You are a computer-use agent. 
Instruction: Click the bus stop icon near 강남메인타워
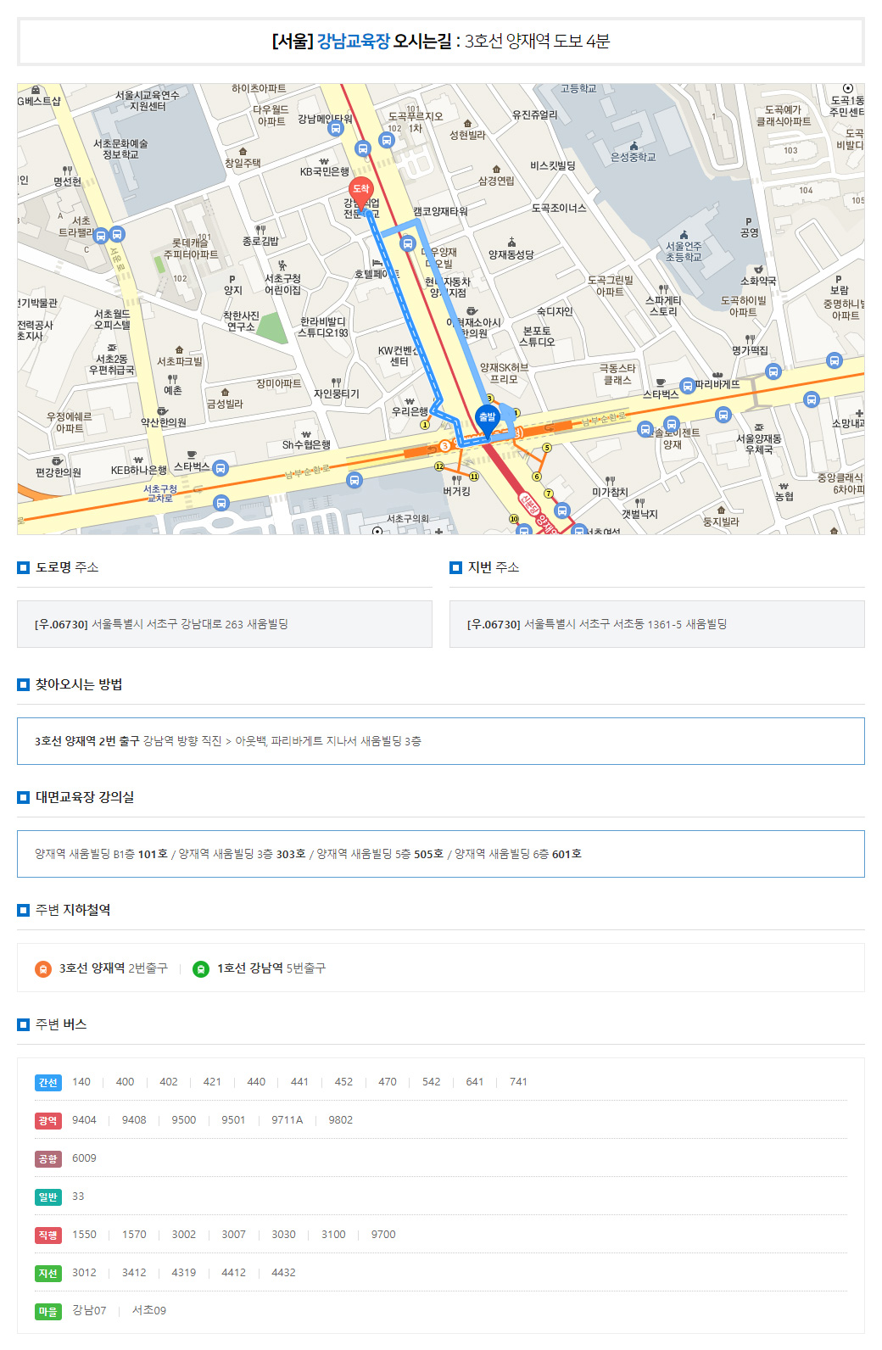point(336,129)
